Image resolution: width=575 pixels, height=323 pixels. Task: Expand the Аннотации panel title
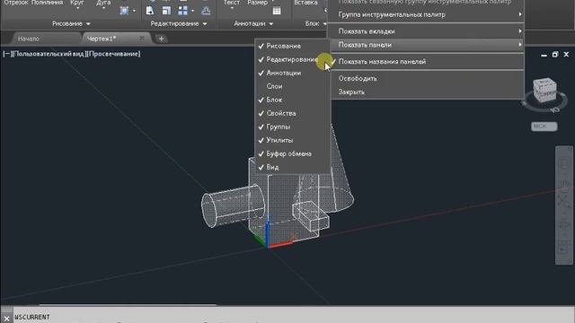253,23
